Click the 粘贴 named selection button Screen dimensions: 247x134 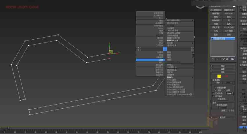click(x=228, y=83)
